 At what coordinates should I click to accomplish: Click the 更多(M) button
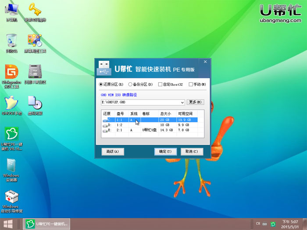point(195,102)
